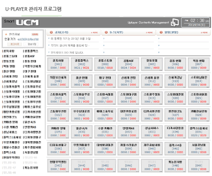The image size is (212, 176).
Task: Open device card numbered [010]
Action: tap(105, 81)
